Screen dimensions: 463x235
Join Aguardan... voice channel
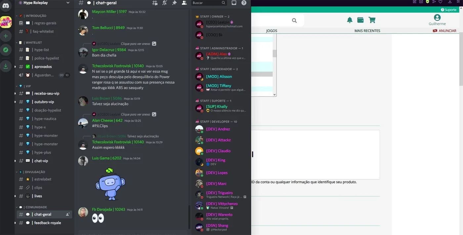[x=44, y=75]
